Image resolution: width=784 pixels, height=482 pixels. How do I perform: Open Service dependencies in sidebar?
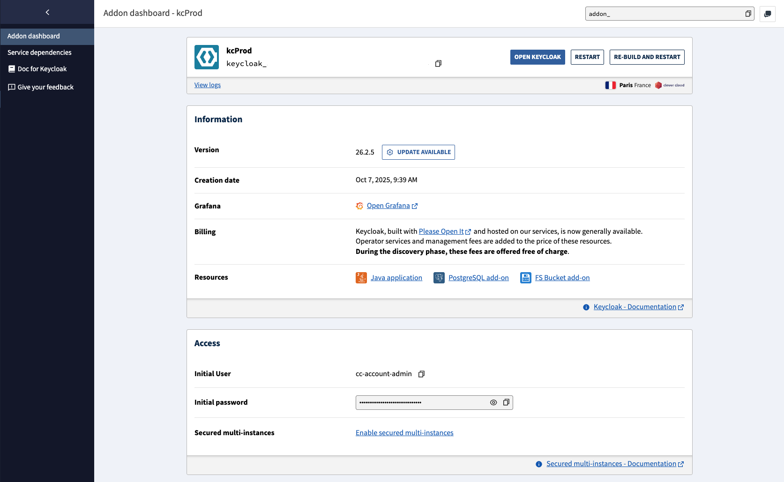click(x=39, y=52)
